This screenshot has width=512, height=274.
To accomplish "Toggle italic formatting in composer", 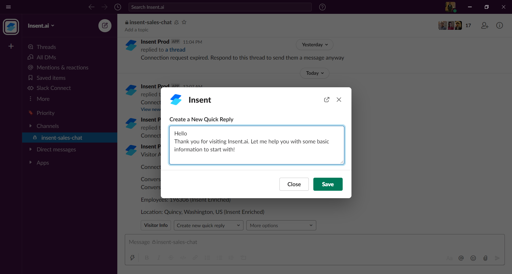I will click(x=159, y=258).
